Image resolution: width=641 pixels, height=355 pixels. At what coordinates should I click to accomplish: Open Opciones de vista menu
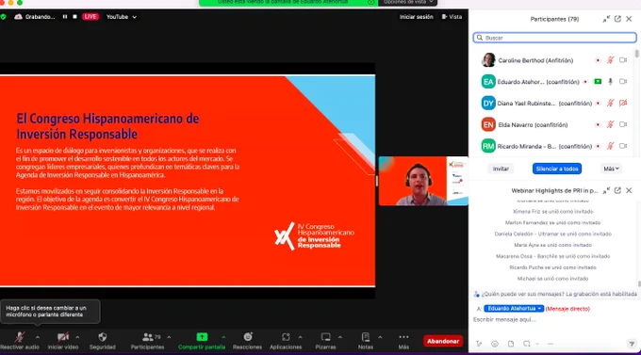click(407, 3)
